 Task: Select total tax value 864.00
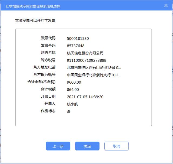(73, 90)
